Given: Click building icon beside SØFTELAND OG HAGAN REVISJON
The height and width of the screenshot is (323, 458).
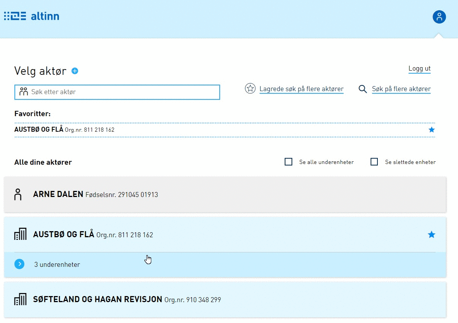Looking at the screenshot, I should [x=20, y=299].
